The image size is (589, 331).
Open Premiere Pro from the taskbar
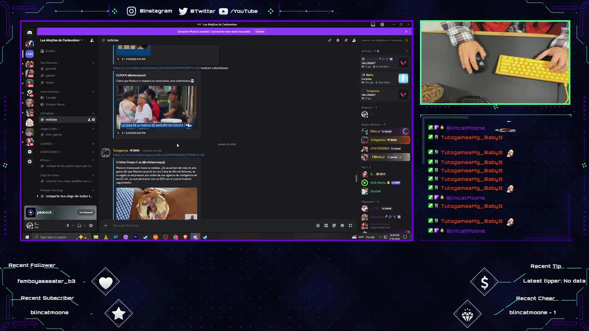coord(136,237)
